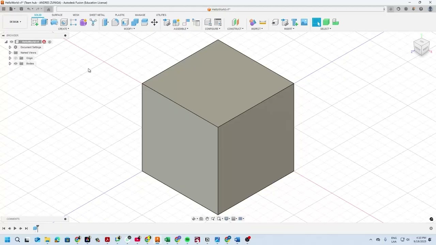Toggle the Data Panel grid button
436x245 pixels.
point(3,9)
